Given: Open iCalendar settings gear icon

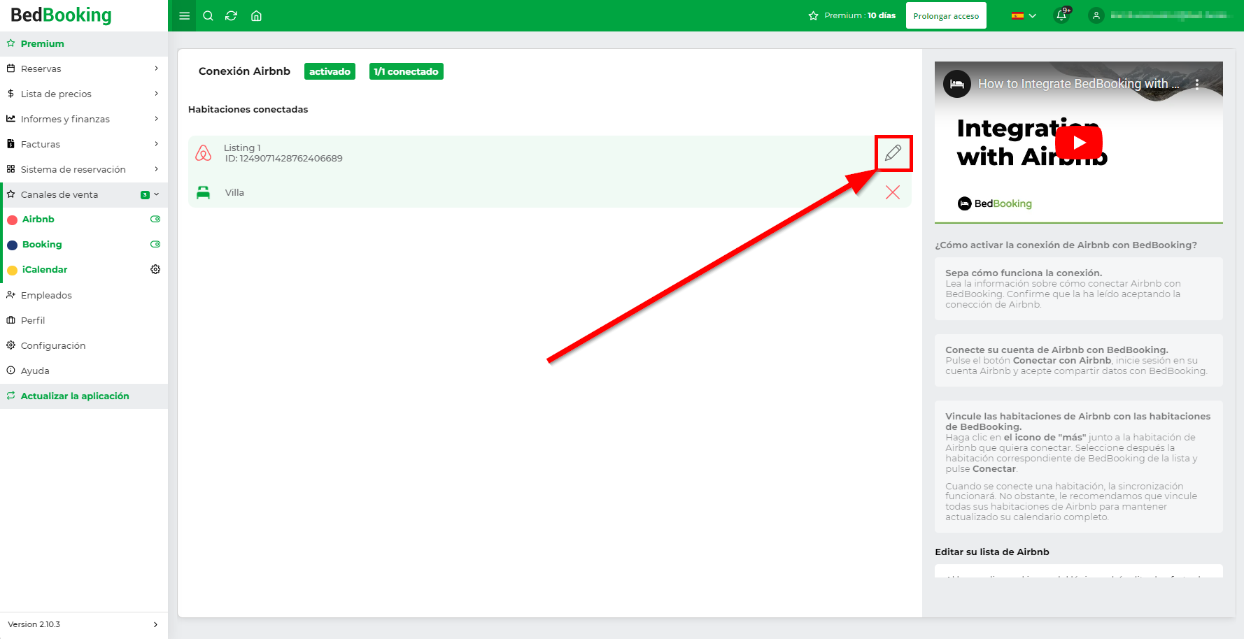Looking at the screenshot, I should [x=155, y=269].
